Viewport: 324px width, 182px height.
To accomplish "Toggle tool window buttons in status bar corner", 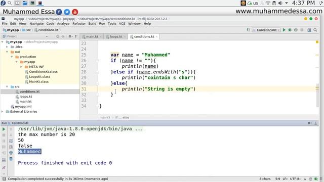I will point(4,178).
